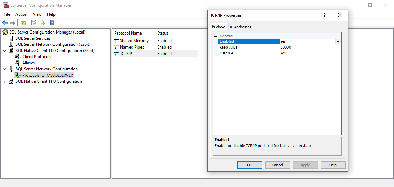Click the Back arrow toolbar icon

click(5, 23)
